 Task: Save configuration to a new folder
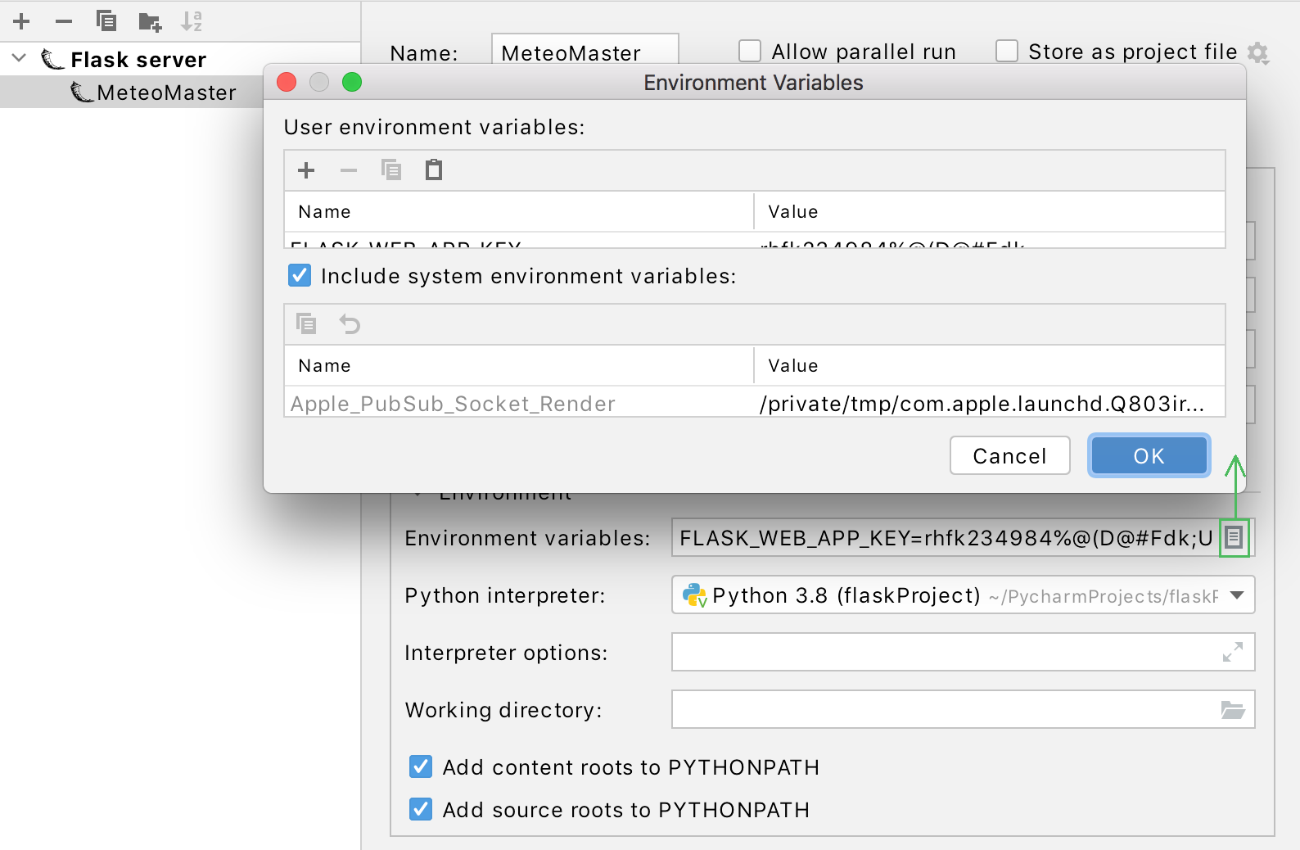click(150, 21)
